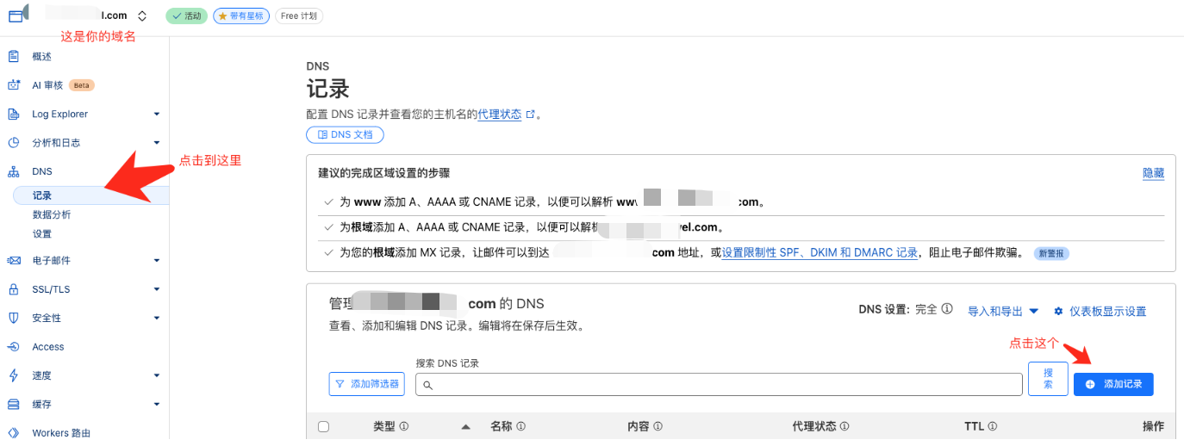Open the AI 审核 sidebar icon
1184x446 pixels.
(x=13, y=85)
